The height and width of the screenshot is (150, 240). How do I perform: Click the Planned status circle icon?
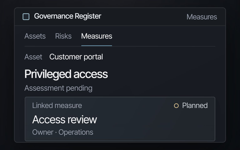[176, 106]
